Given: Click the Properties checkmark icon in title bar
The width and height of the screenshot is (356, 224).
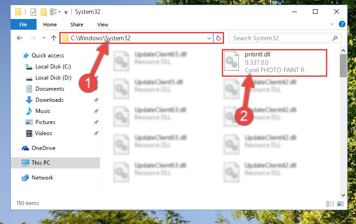Looking at the screenshot, I should [x=33, y=12].
